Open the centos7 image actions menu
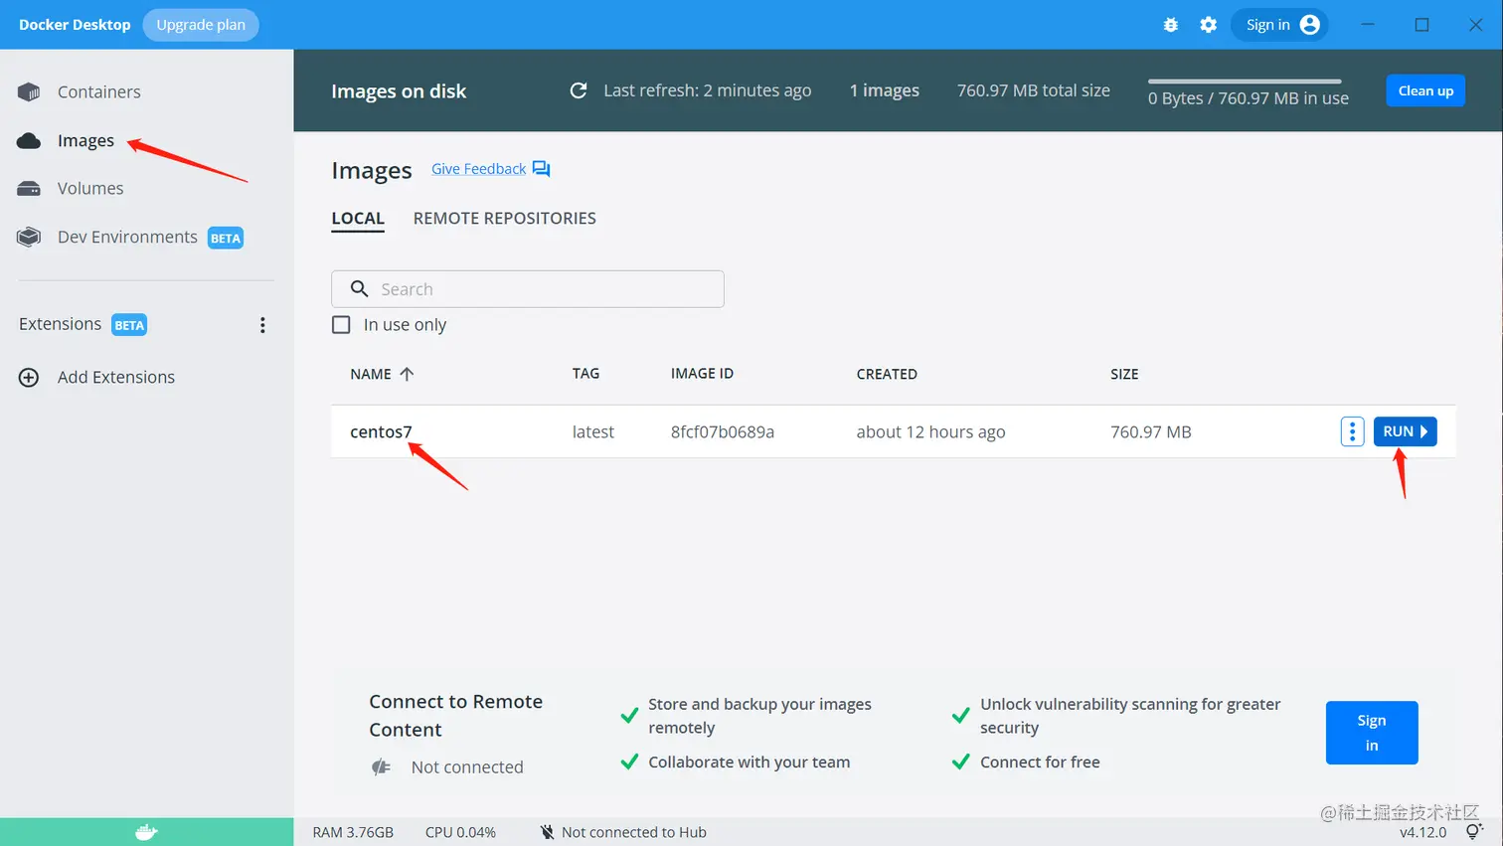This screenshot has width=1503, height=846. click(x=1352, y=431)
